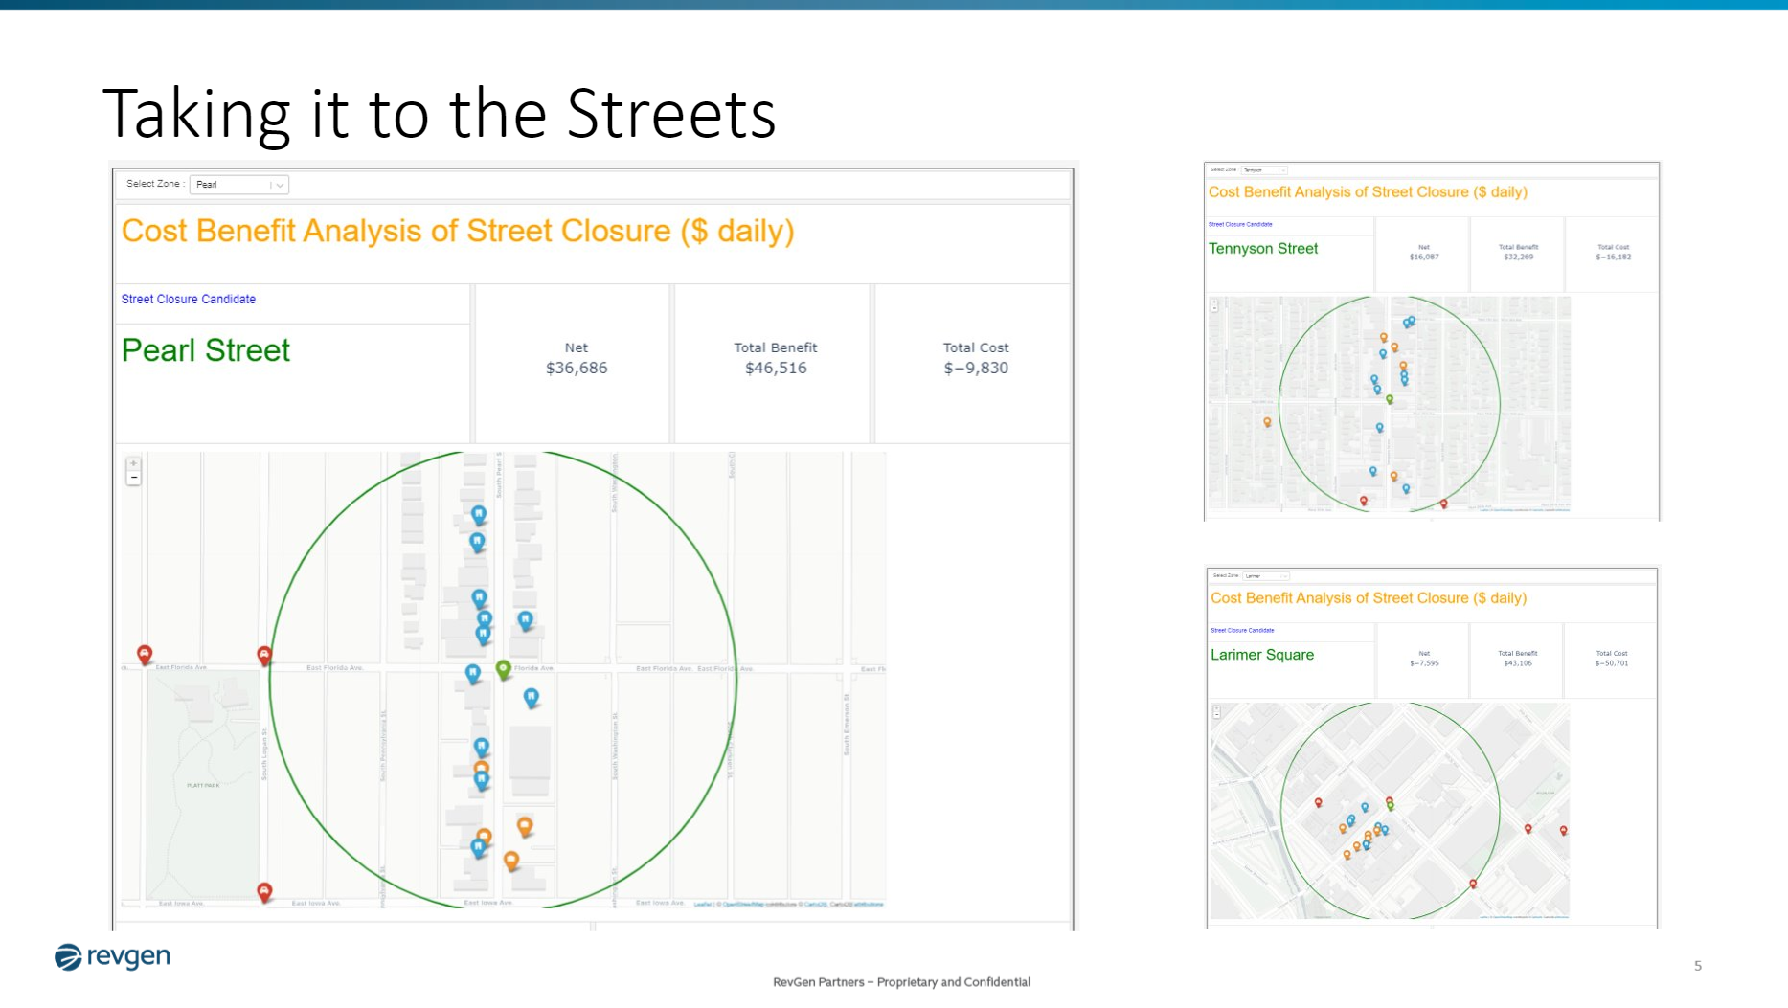Click Street Closure Candidate link above Tennyson Street
Image resolution: width=1788 pixels, height=1008 pixels.
[1240, 224]
